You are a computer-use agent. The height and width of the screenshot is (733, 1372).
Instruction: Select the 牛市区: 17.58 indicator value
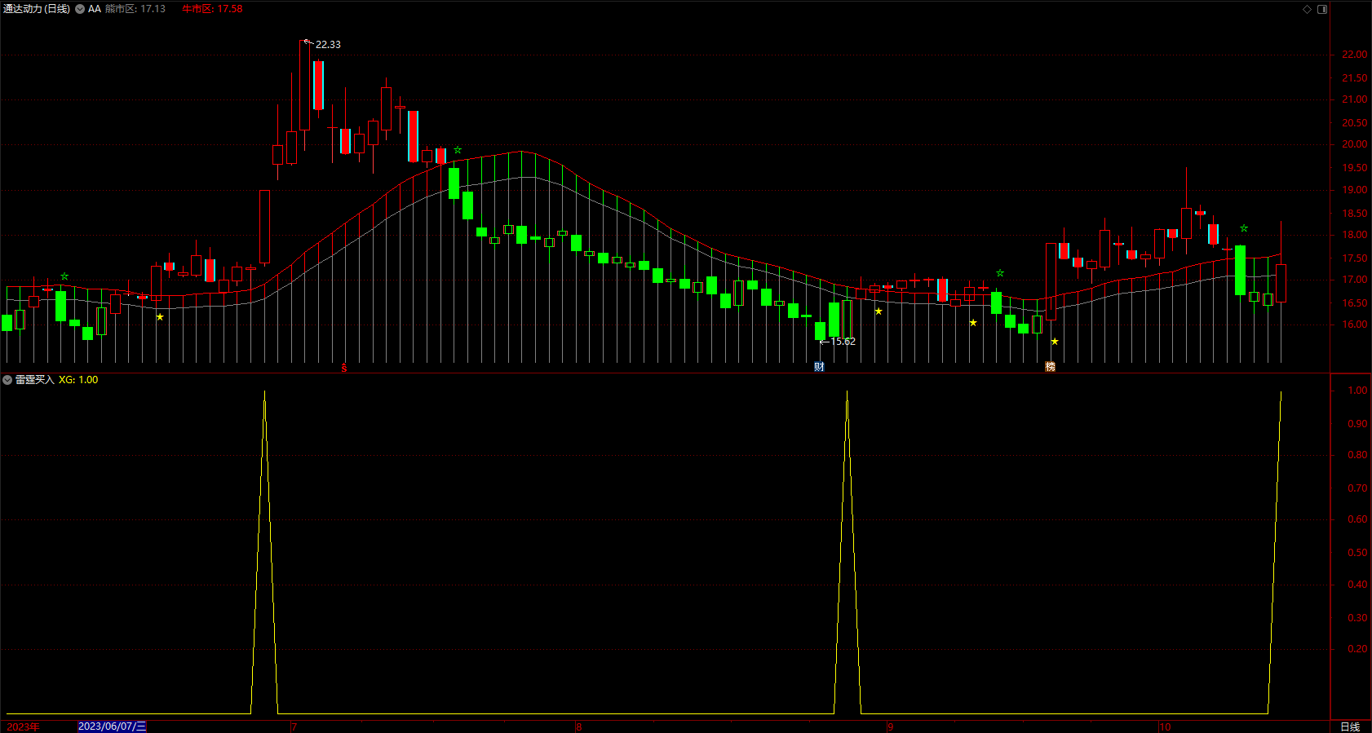point(212,9)
